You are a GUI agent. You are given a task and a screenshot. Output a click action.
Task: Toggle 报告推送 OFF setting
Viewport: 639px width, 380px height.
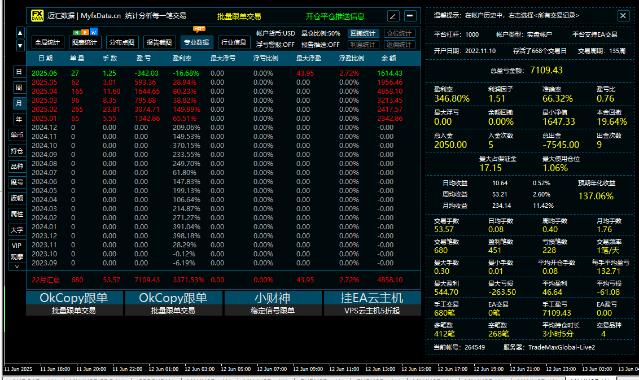tap(320, 45)
